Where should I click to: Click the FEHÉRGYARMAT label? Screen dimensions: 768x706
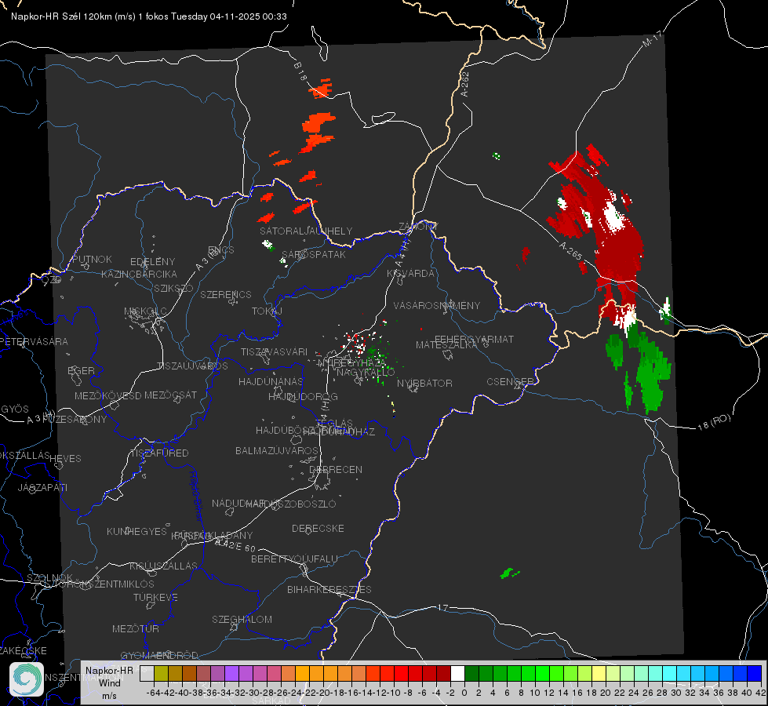pyautogui.click(x=474, y=339)
